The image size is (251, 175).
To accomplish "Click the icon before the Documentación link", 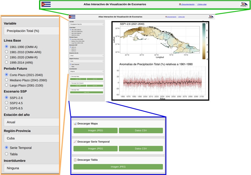I will click(180, 4).
